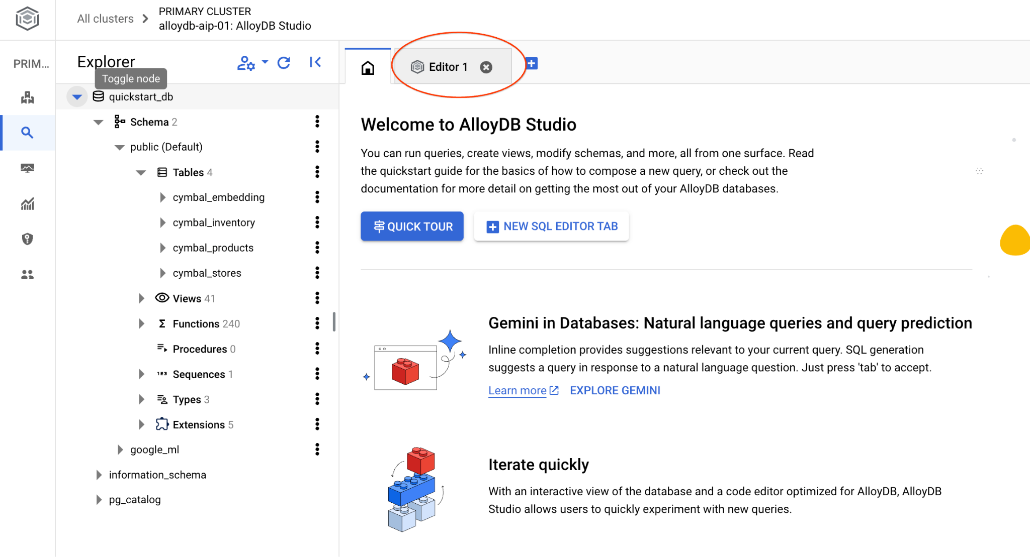This screenshot has width=1030, height=557.
Task: Open the AlloyDB Studio search icon
Action: [x=27, y=133]
